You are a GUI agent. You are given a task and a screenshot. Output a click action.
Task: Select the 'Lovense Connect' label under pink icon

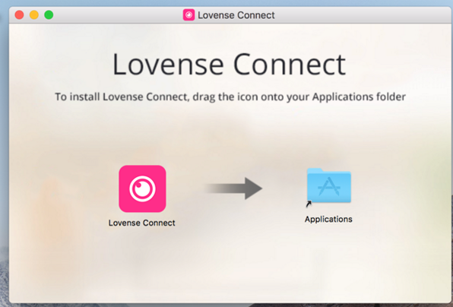[x=142, y=223]
